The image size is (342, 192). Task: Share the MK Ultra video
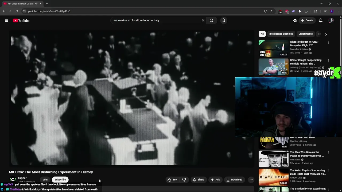[x=198, y=180]
